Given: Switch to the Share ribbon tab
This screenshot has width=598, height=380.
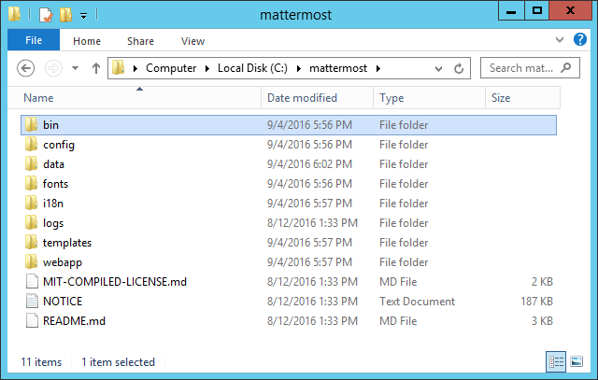Looking at the screenshot, I should [x=140, y=41].
